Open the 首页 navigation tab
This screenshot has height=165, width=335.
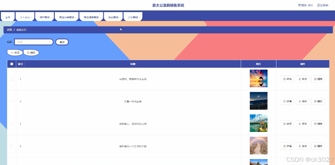click(8, 17)
